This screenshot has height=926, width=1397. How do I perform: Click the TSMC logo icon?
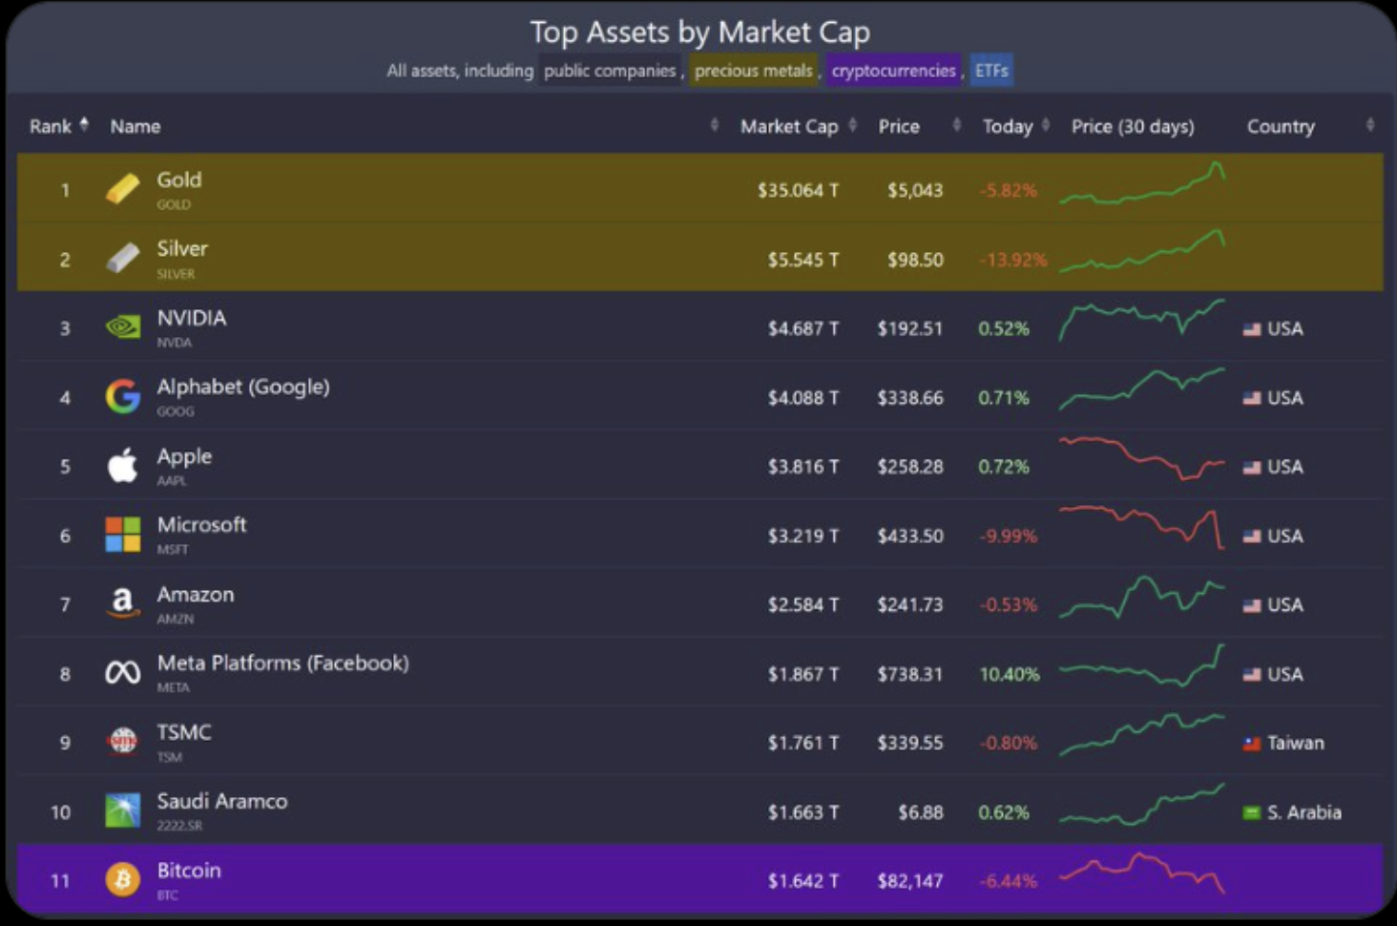coord(122,741)
